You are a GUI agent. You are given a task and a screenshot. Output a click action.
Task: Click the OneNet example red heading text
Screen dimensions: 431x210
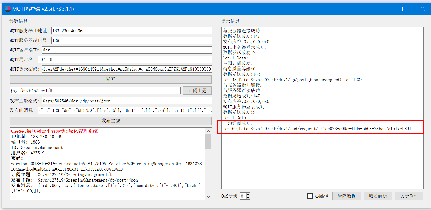point(58,131)
